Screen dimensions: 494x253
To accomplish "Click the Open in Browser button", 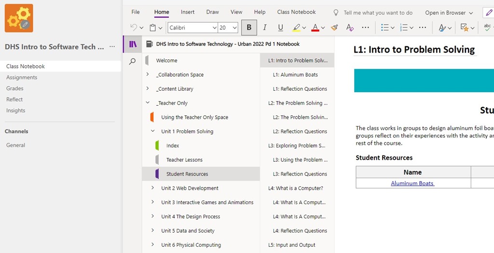I will [449, 13].
